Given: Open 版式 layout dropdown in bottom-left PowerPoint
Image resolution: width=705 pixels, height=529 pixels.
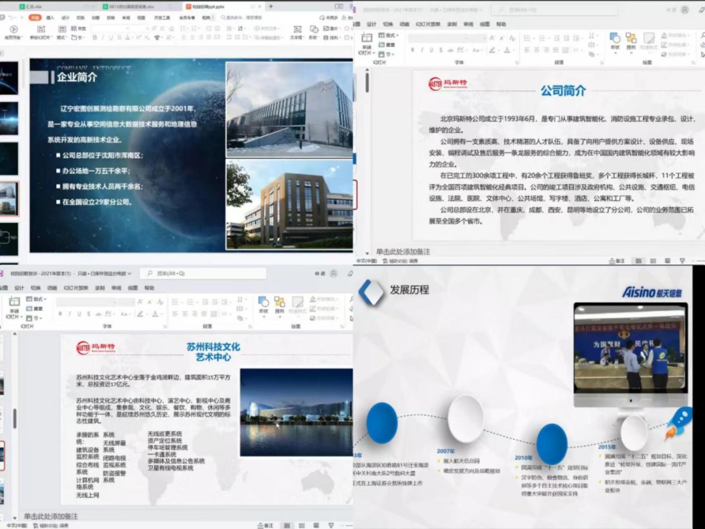Looking at the screenshot, I should pyautogui.click(x=36, y=299).
